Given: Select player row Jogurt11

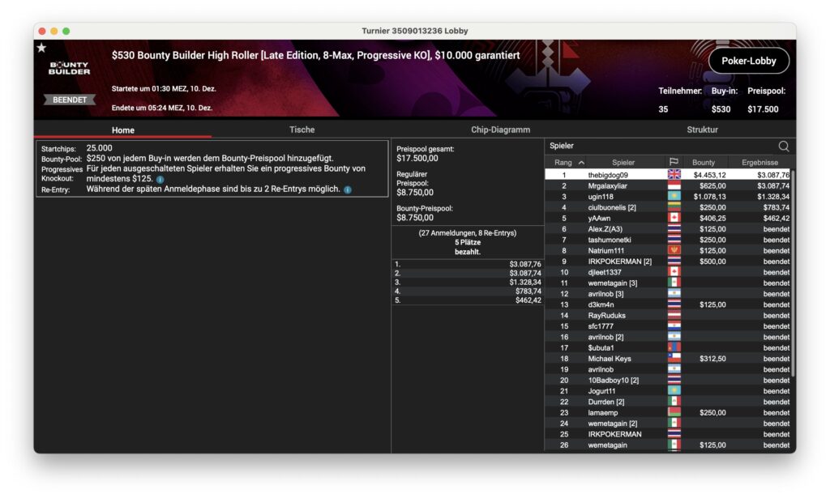Looking at the screenshot, I should pos(668,390).
